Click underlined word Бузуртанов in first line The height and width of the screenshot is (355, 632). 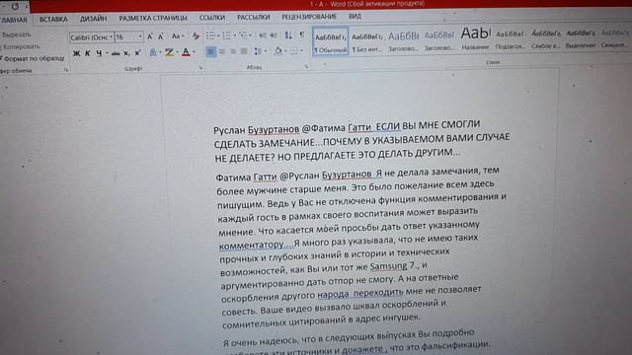[x=274, y=129]
